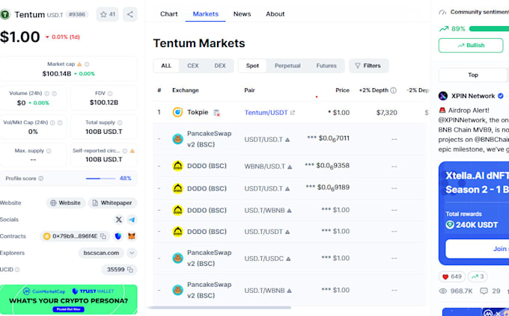Vote Bullish on community sentiment
Viewport: 509px width, 316px height.
click(x=472, y=46)
